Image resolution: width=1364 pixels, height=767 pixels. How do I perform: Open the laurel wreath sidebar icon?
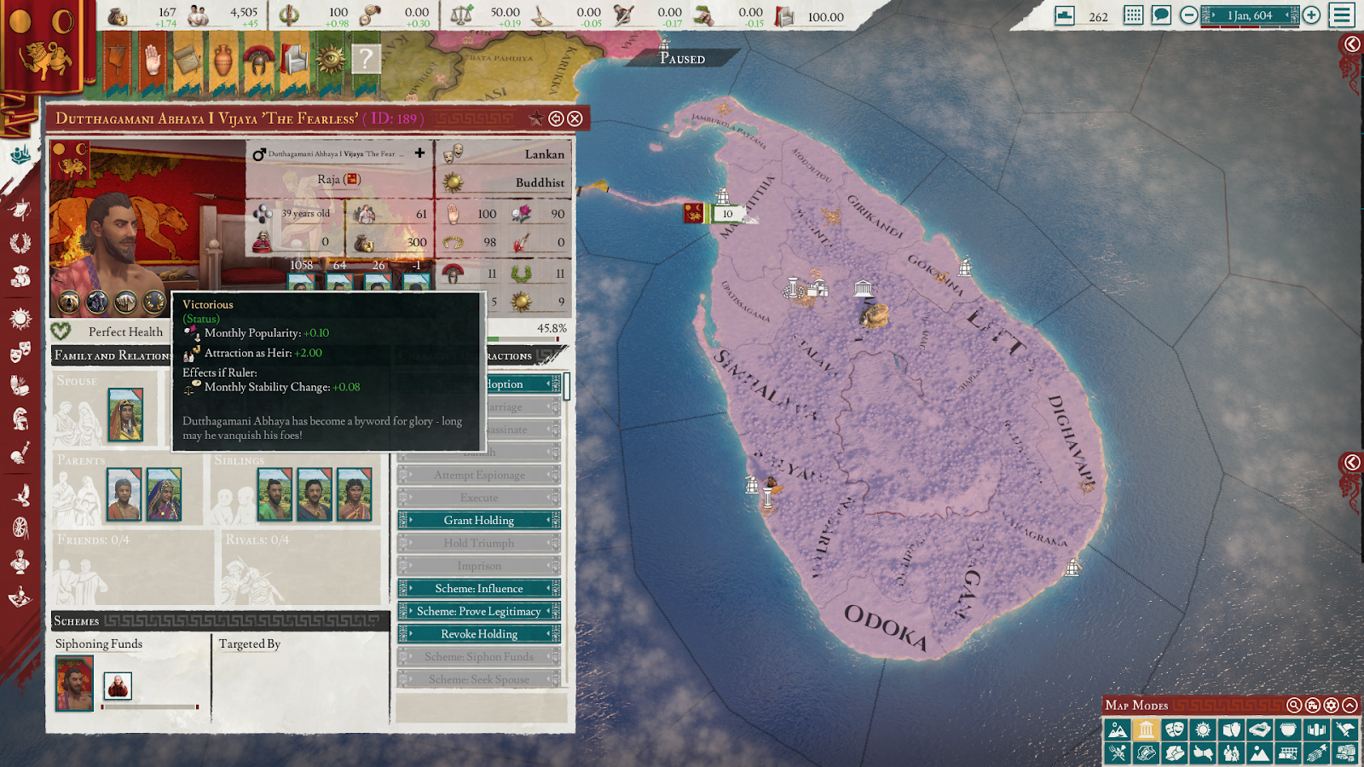(x=20, y=243)
